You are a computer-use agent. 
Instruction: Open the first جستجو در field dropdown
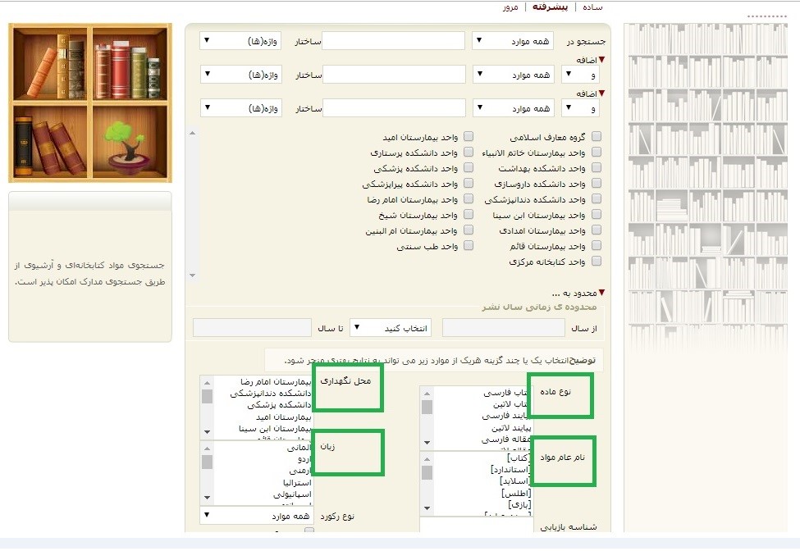coord(512,41)
